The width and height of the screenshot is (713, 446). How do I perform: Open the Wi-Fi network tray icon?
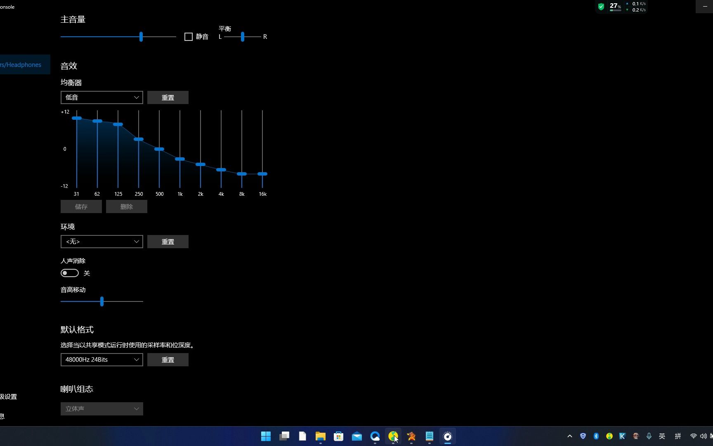coord(694,436)
